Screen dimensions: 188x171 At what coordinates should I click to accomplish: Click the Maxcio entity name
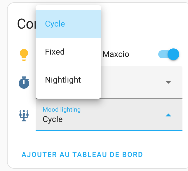tap(116, 54)
